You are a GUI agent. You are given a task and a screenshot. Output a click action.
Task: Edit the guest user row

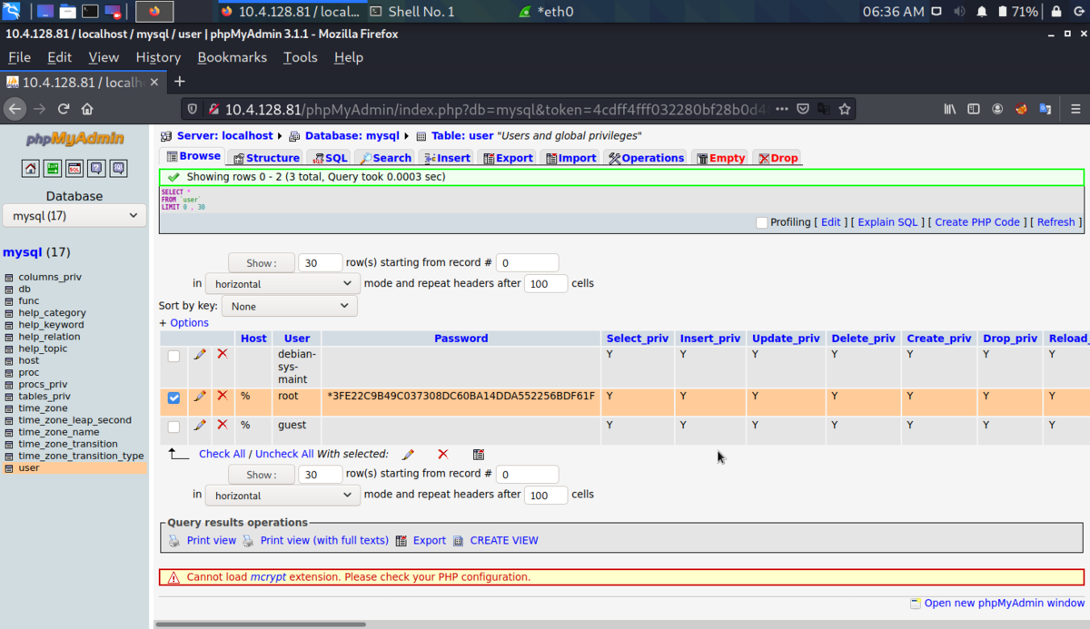(x=200, y=425)
